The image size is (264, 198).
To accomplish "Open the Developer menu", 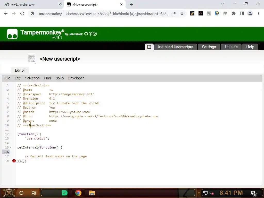I will pyautogui.click(x=76, y=78).
